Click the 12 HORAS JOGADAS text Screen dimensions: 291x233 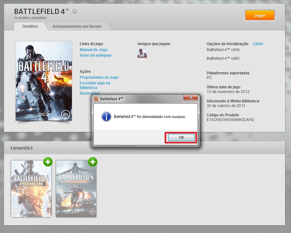30,18
